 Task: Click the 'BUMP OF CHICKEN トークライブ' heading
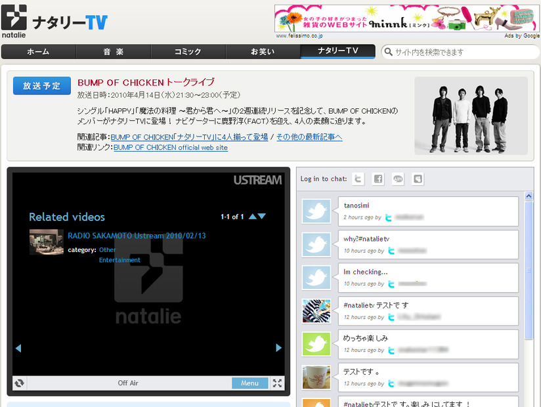(146, 83)
